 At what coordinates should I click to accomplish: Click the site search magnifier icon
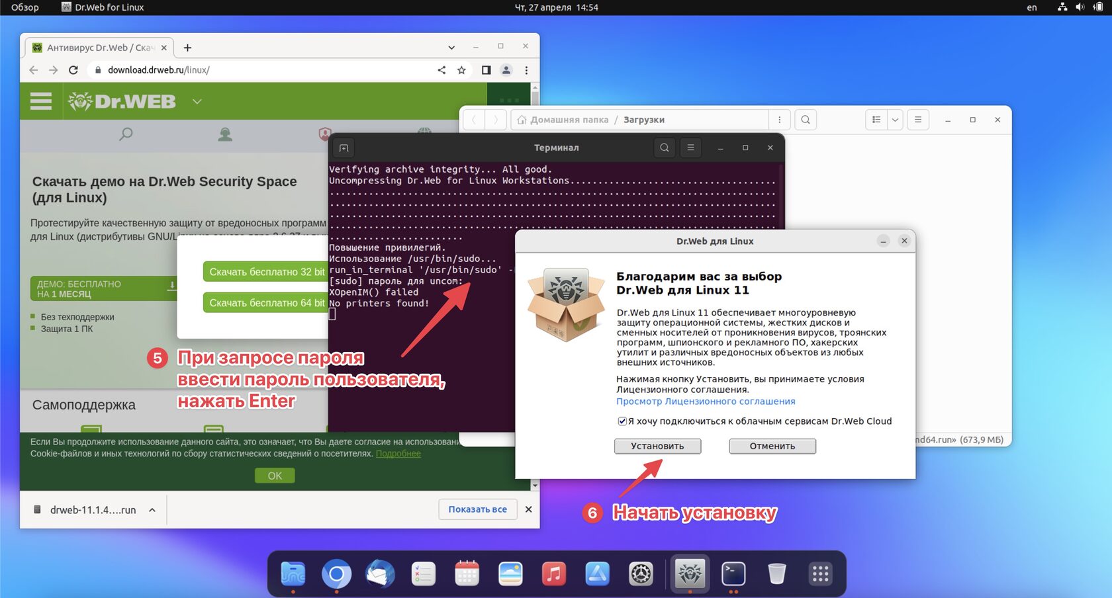pyautogui.click(x=126, y=134)
